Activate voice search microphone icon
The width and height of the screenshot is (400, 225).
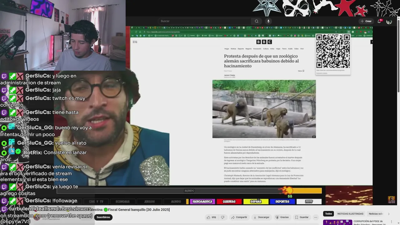point(268,21)
